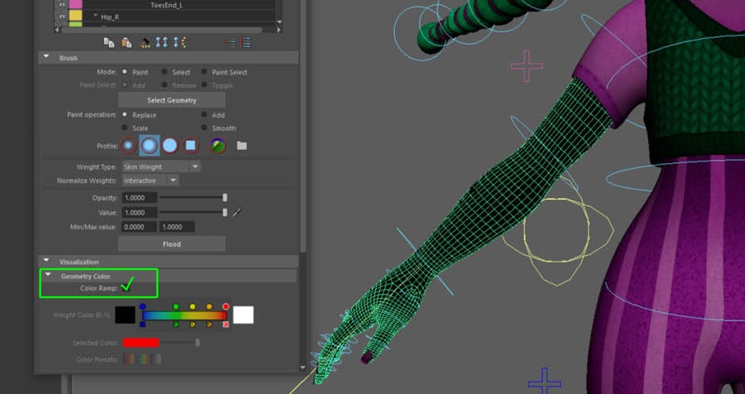Click the Select Geometry button
Image resolution: width=745 pixels, height=394 pixels.
(171, 100)
